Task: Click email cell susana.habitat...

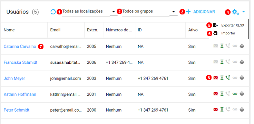Action: 65,62
